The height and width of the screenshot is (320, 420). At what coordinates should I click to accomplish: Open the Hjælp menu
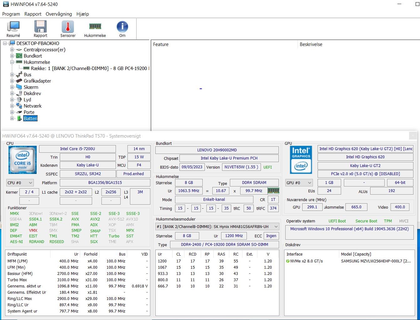tap(83, 14)
